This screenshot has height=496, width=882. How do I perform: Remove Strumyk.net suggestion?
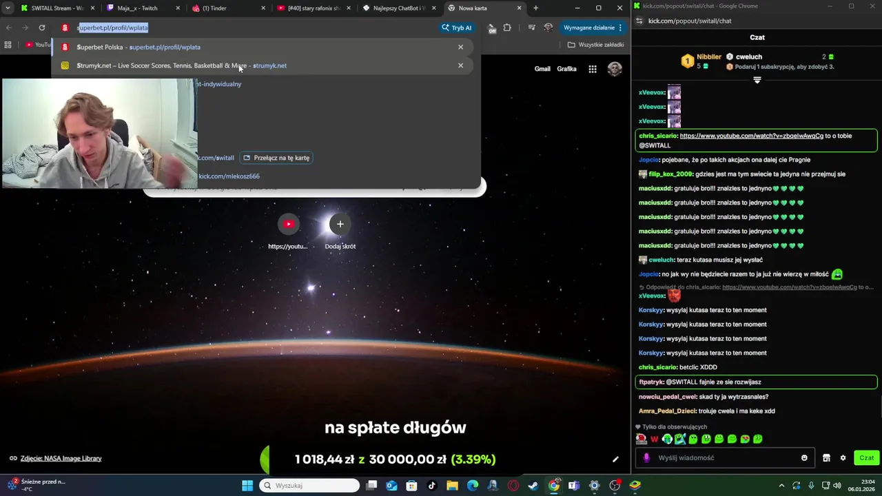coord(461,65)
